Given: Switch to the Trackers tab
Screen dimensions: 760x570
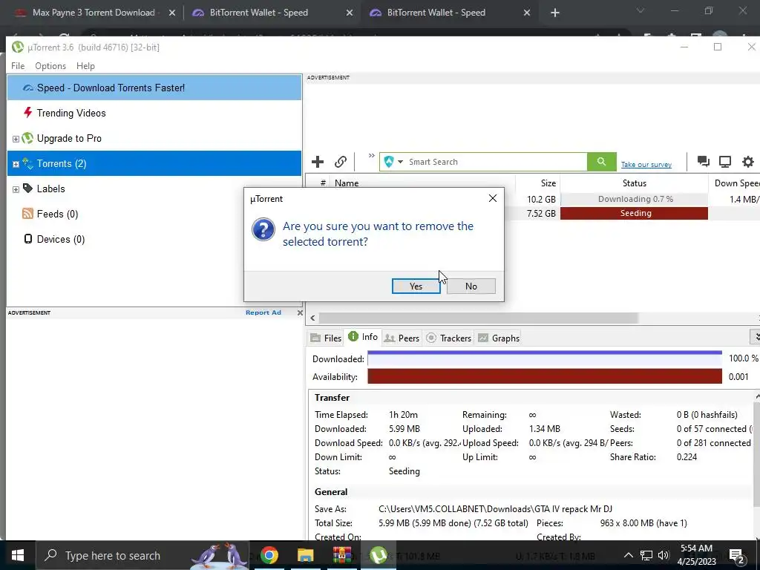Looking at the screenshot, I should [x=449, y=338].
